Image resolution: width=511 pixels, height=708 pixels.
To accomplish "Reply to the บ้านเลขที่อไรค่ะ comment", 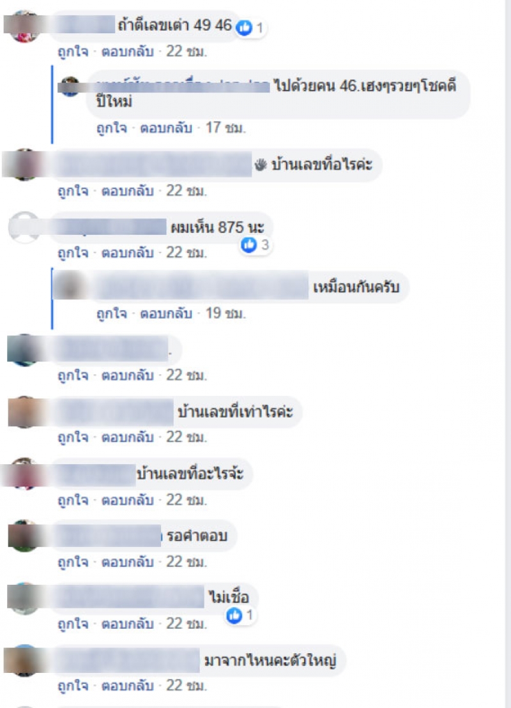I will pyautogui.click(x=127, y=191).
